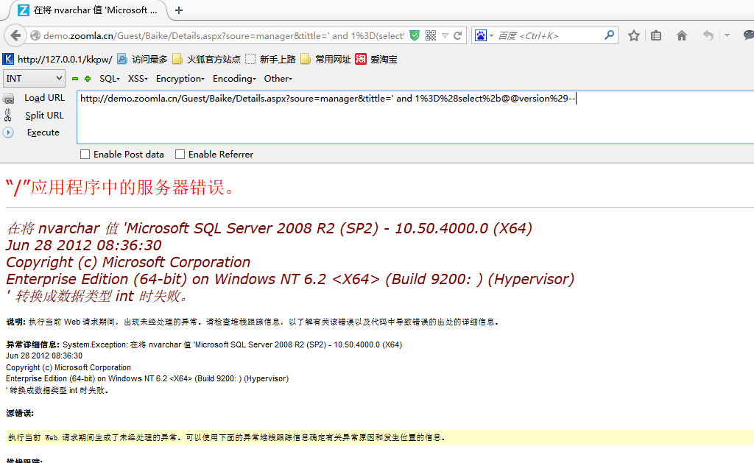Screen dimensions: 754x463
Task: Click the globe site identity icon
Action: pos(35,35)
